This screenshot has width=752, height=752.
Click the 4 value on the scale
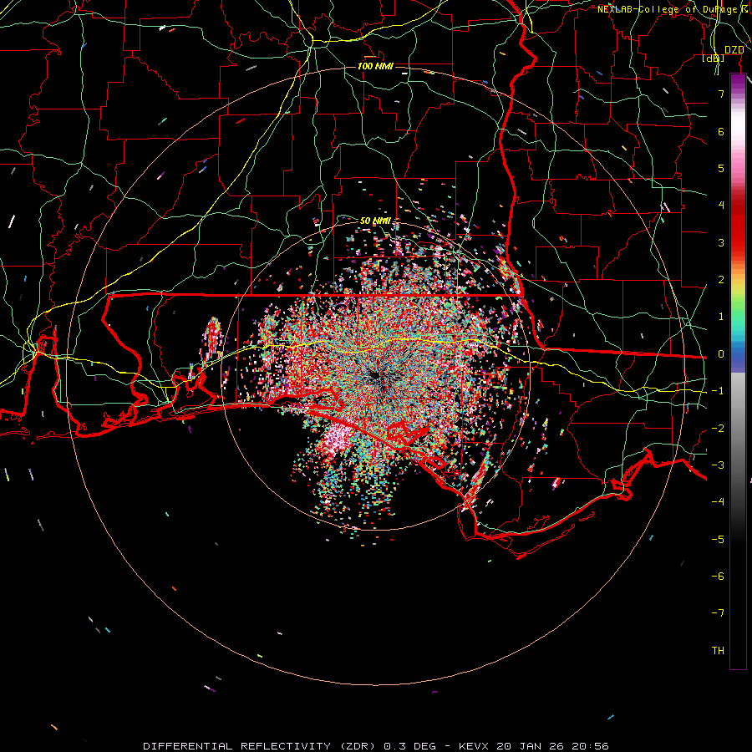(x=721, y=206)
